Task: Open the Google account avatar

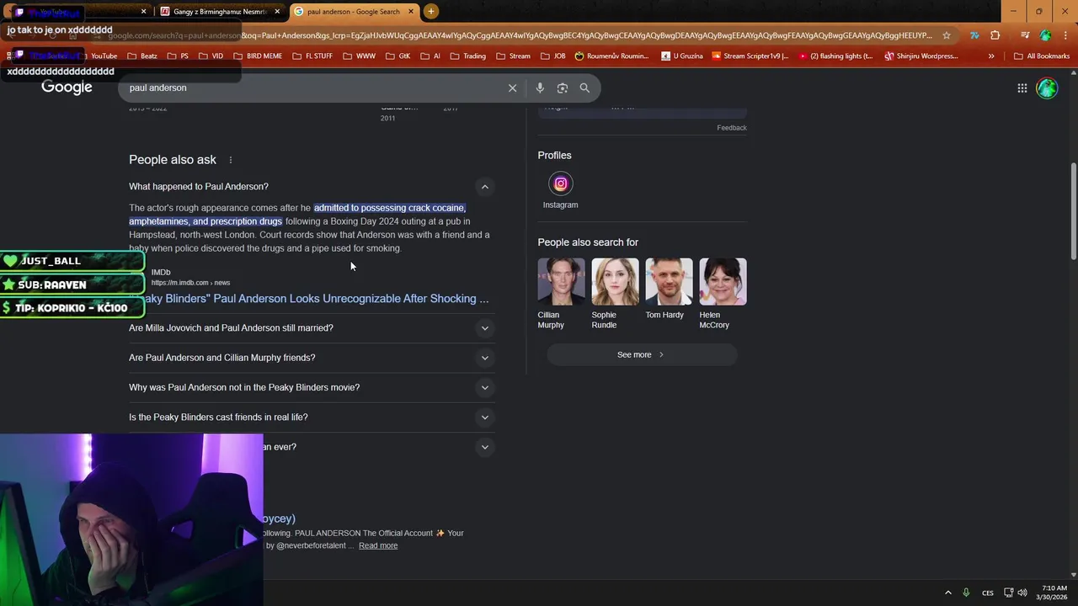Action: pyautogui.click(x=1047, y=88)
